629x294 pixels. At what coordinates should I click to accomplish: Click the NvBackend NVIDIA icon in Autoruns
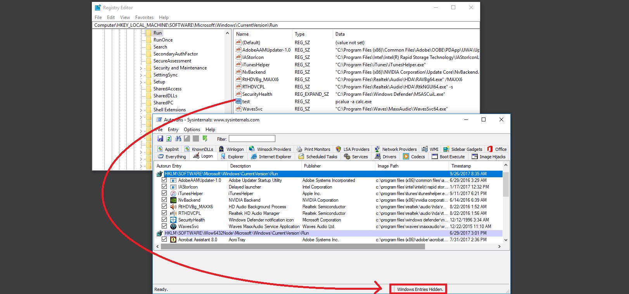[x=173, y=200]
